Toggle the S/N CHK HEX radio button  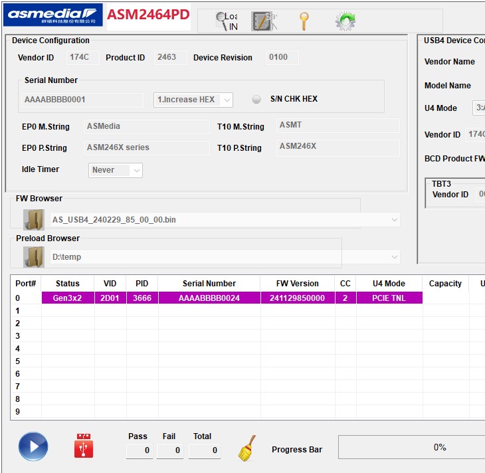point(256,100)
